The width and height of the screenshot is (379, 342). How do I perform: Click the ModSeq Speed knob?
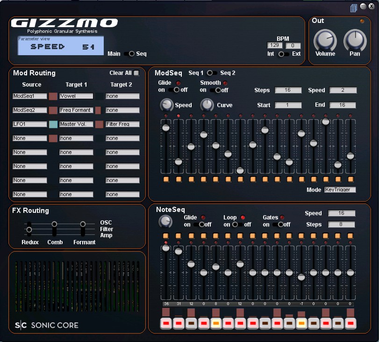[x=166, y=105]
